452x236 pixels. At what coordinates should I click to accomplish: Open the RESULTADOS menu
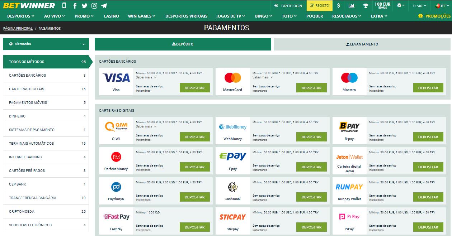tap(347, 16)
